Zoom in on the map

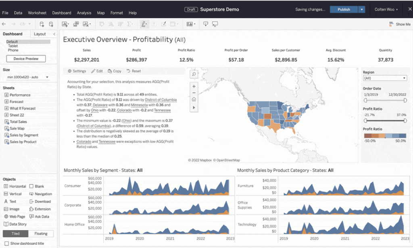194,86
